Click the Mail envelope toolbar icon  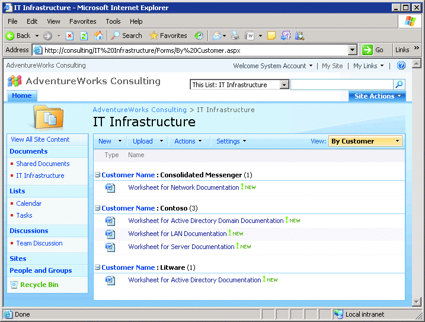click(217, 36)
